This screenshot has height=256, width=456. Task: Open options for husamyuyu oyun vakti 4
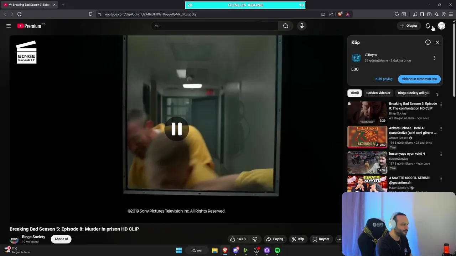pyautogui.click(x=441, y=154)
